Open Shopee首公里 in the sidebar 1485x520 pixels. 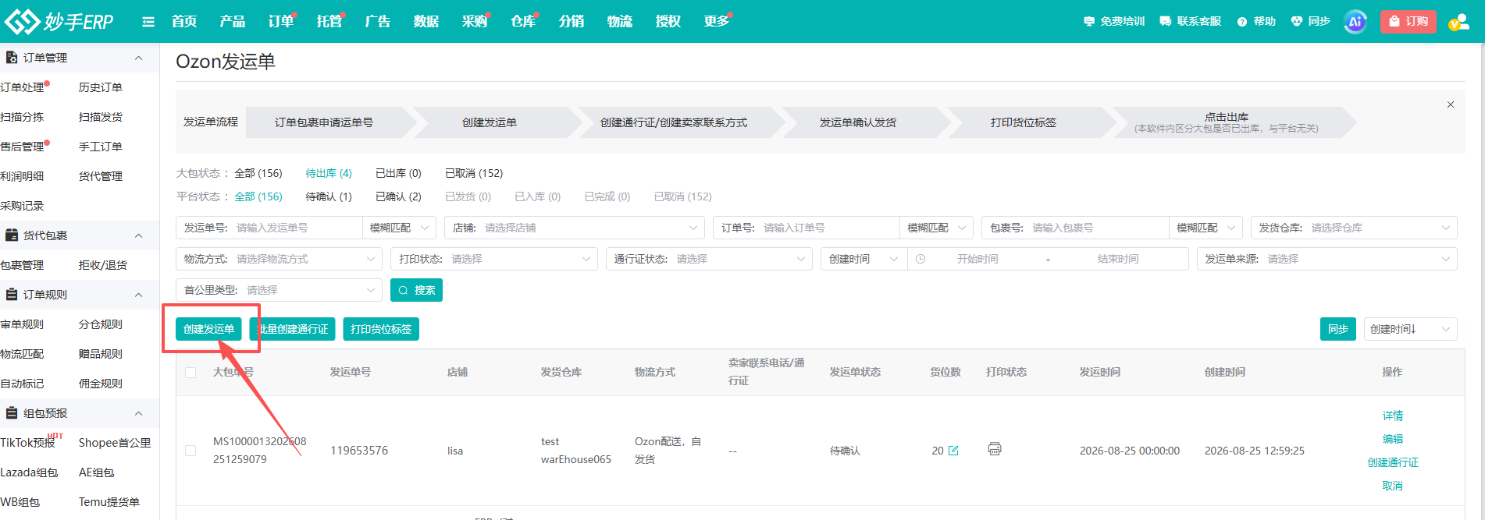click(115, 443)
